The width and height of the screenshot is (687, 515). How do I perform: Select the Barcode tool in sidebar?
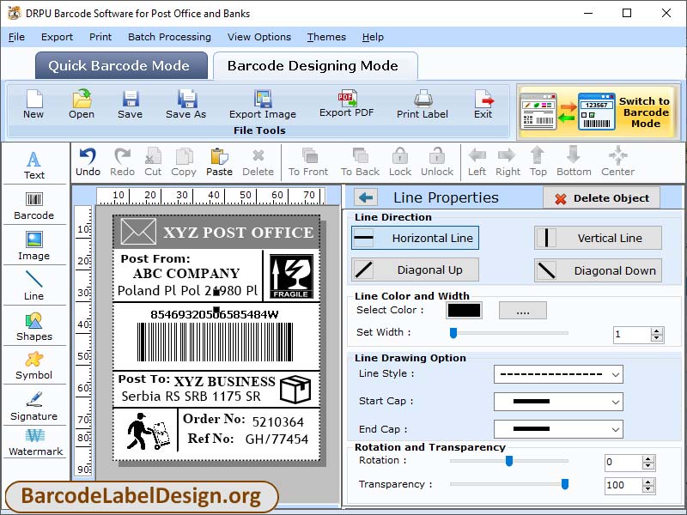coord(34,206)
